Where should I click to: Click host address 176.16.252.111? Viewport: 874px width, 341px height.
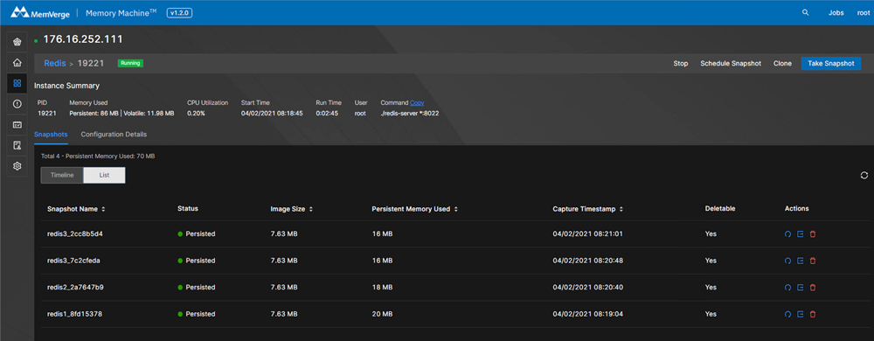83,39
